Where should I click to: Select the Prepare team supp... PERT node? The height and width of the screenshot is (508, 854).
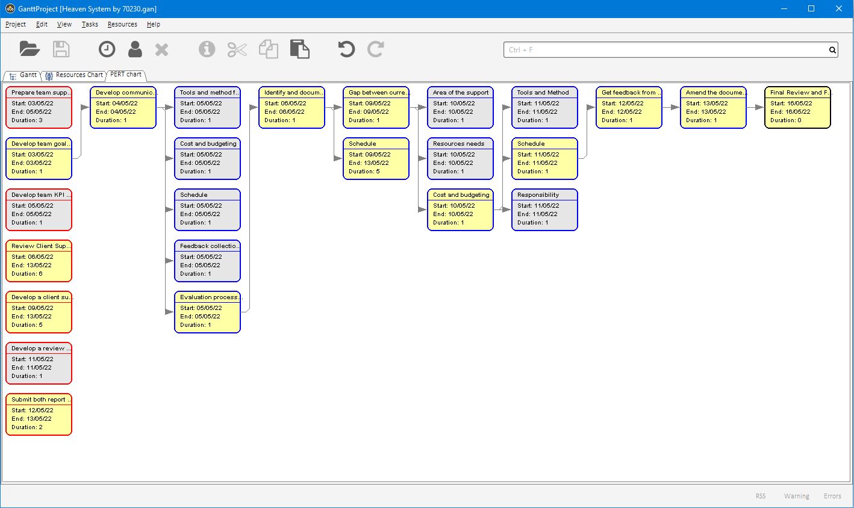point(39,107)
